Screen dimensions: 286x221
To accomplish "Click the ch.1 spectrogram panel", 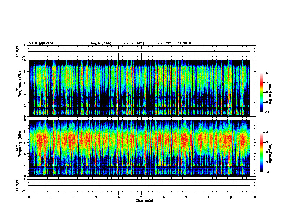I will point(139,88).
